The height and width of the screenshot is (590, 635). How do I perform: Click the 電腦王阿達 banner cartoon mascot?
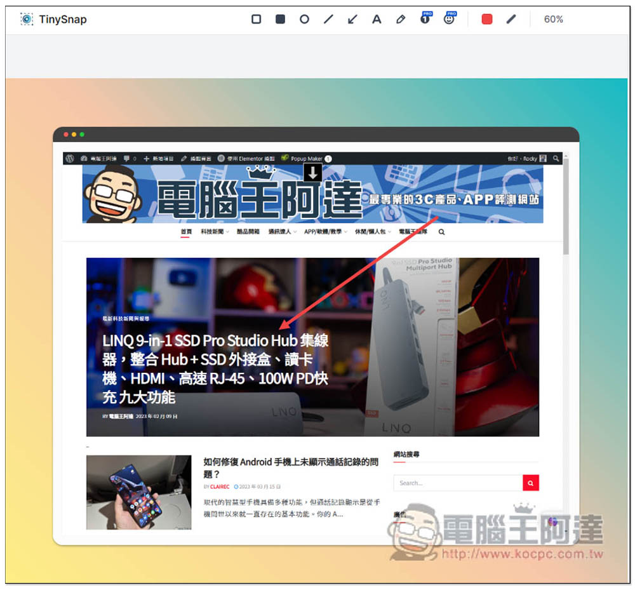112,194
